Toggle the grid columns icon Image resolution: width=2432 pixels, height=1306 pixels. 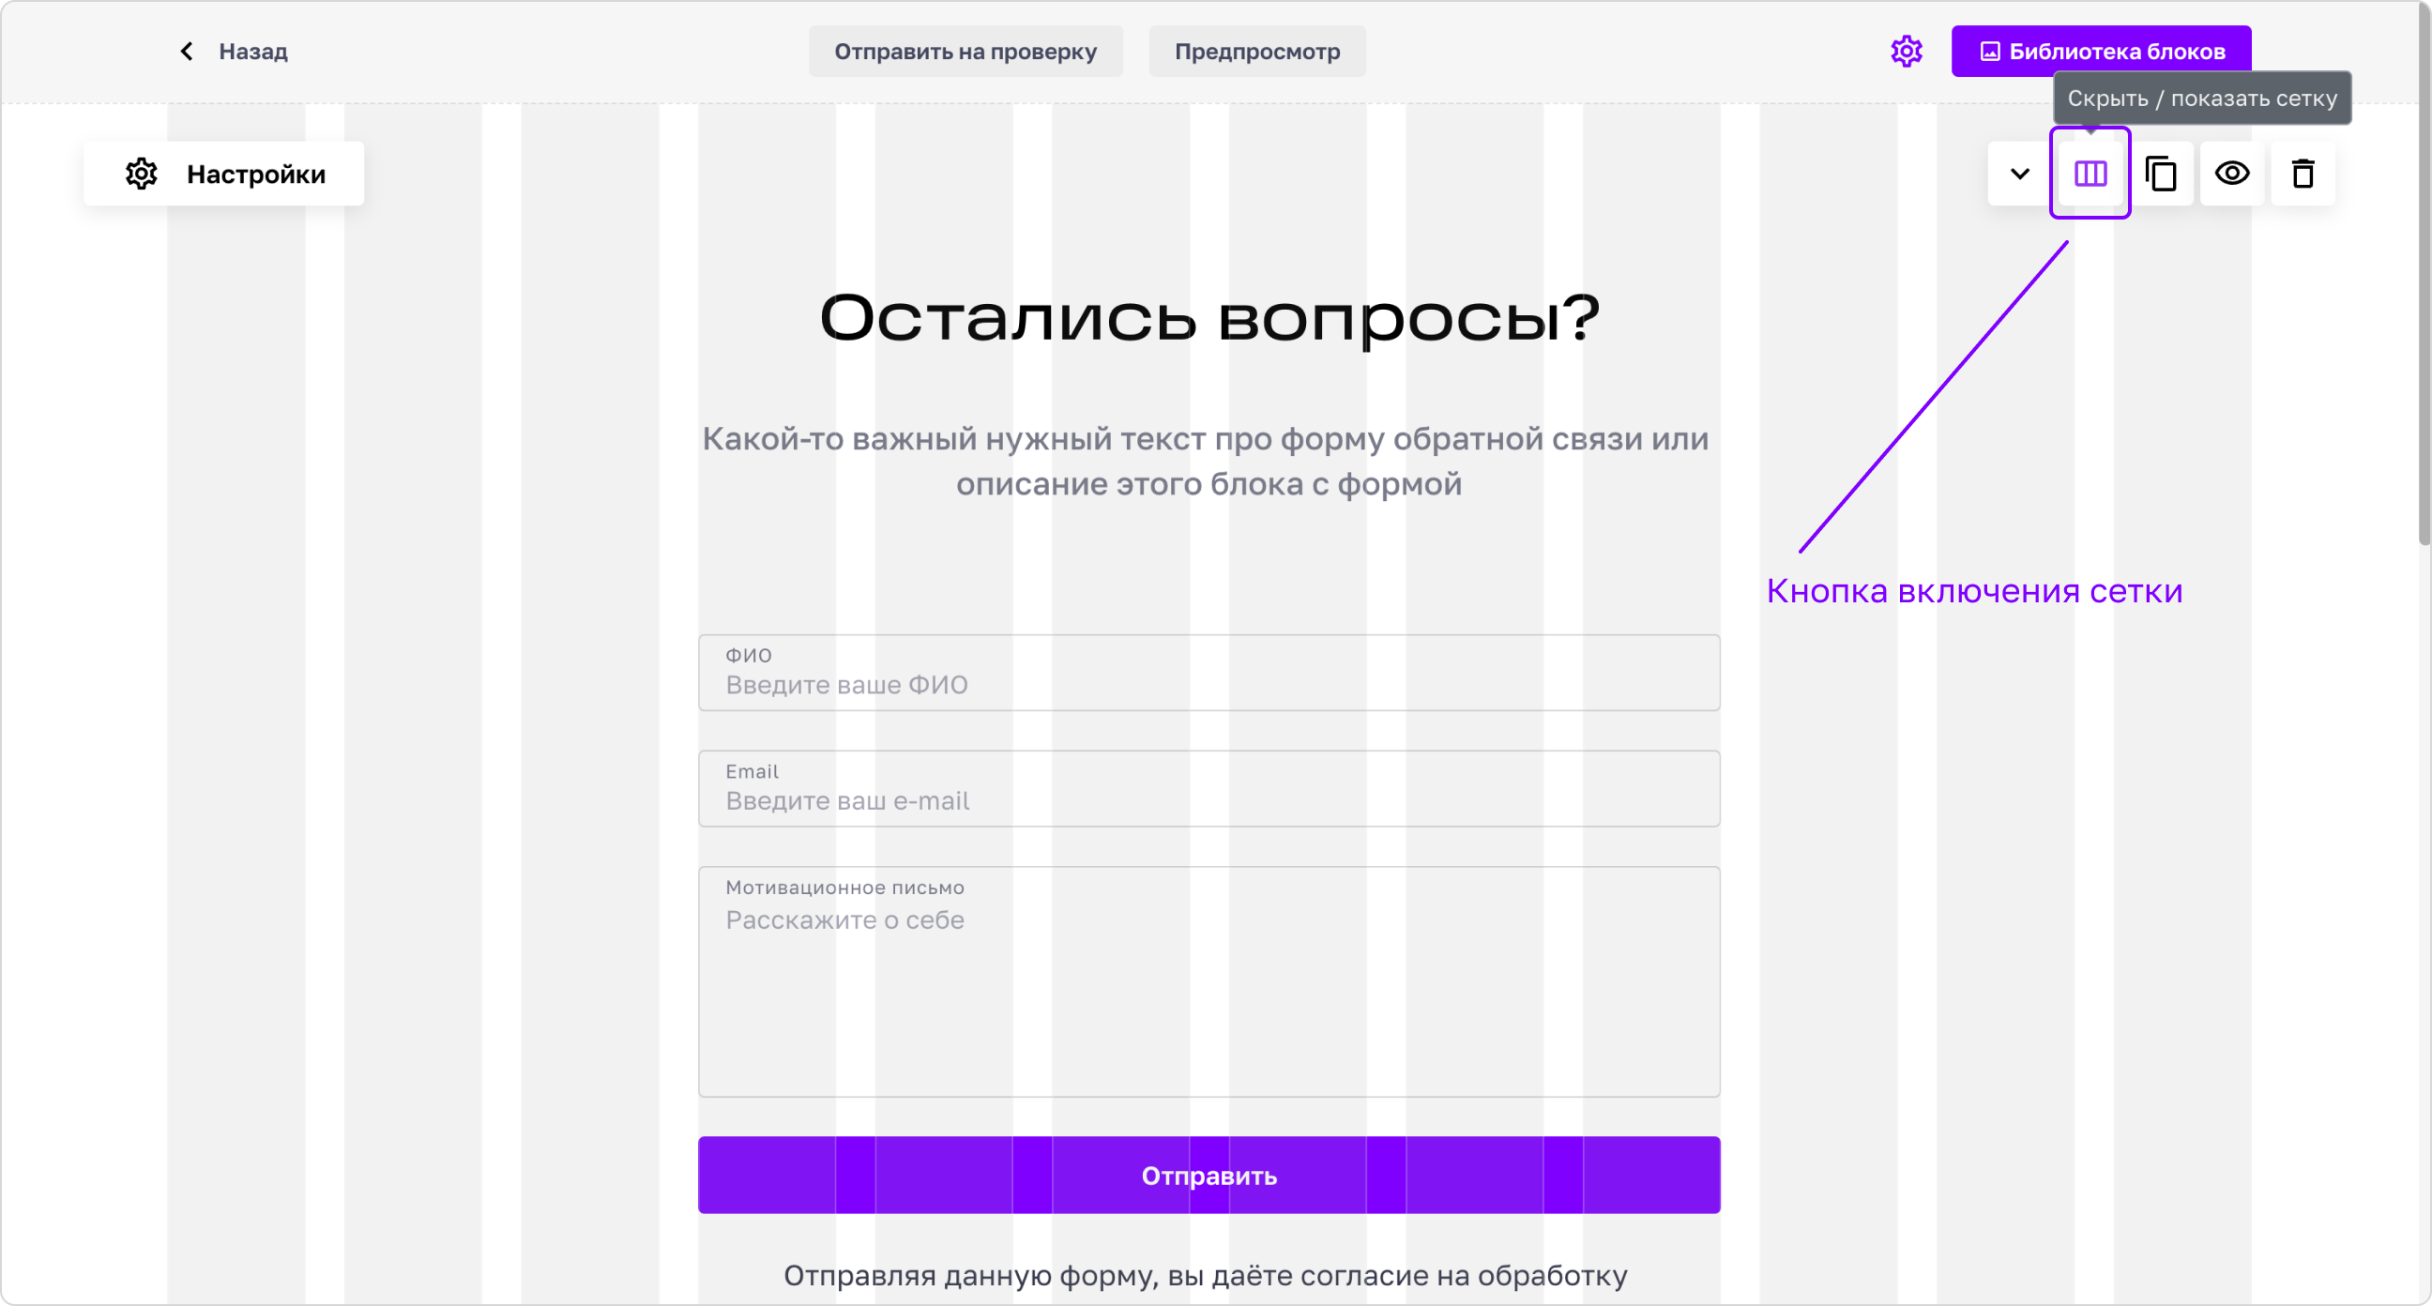coord(2090,174)
